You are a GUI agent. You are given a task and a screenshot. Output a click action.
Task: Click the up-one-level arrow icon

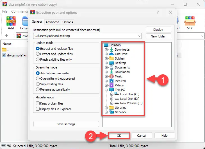pyautogui.click(x=6, y=36)
